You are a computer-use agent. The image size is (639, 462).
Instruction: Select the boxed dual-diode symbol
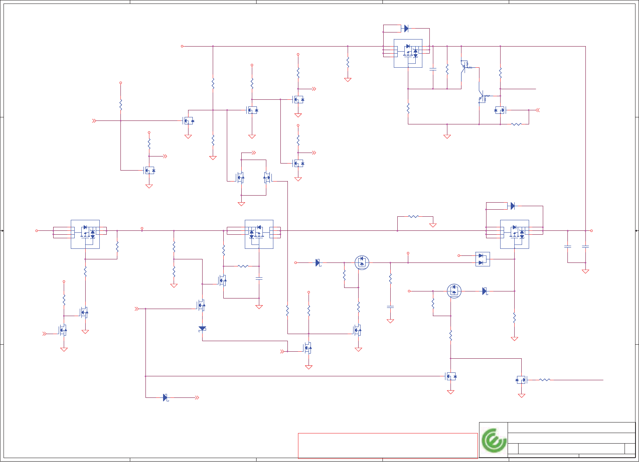tap(483, 259)
